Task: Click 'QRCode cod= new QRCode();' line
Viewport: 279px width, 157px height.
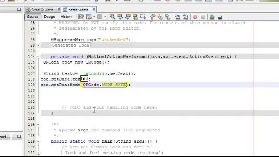Action: click(x=76, y=62)
